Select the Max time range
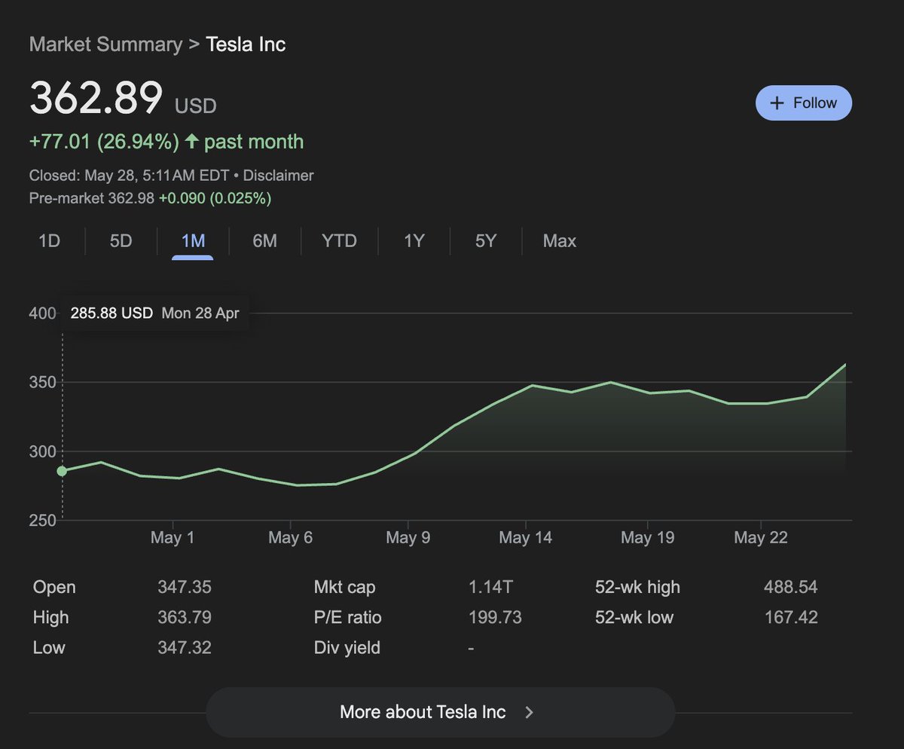The width and height of the screenshot is (904, 749). pos(559,240)
